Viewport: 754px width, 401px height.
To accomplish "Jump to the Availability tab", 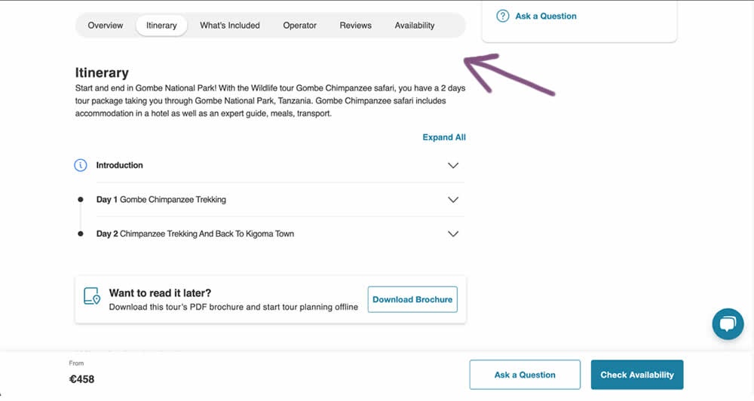I will pyautogui.click(x=415, y=26).
